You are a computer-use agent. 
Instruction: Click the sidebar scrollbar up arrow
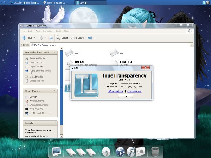[x=61, y=49]
